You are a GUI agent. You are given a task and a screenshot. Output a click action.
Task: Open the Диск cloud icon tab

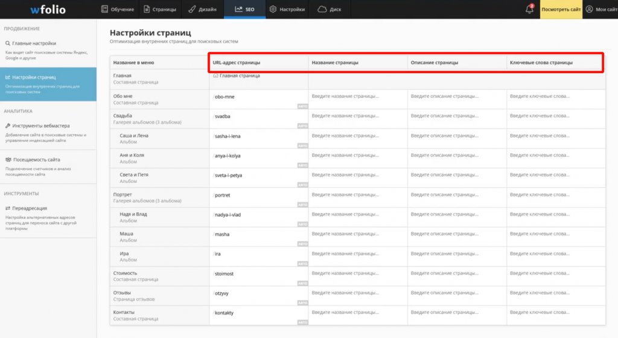click(322, 9)
